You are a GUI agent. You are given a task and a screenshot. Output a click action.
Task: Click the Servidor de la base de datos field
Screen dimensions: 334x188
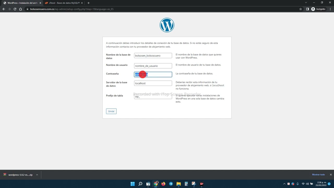[153, 83]
